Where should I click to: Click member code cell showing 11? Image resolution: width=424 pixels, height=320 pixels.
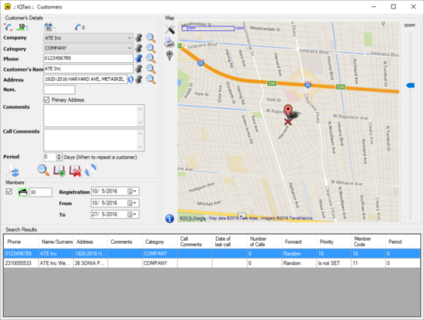coord(368,263)
